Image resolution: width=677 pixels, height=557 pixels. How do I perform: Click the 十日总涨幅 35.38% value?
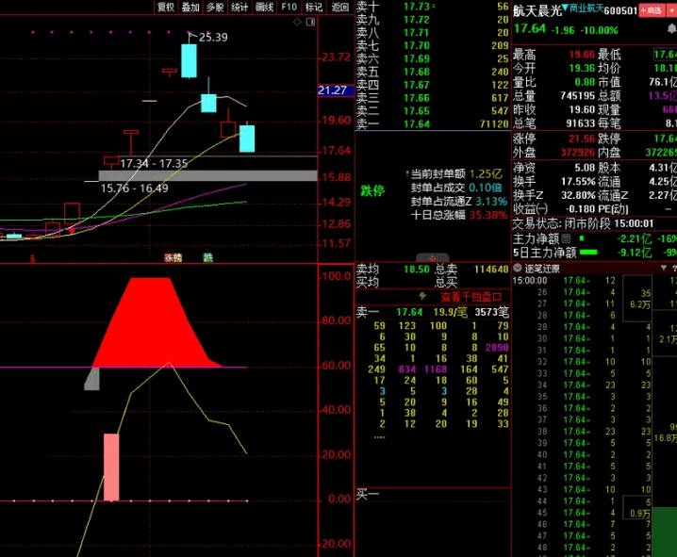click(x=487, y=215)
